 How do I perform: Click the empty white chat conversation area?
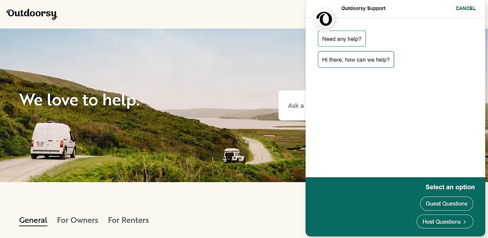395,122
